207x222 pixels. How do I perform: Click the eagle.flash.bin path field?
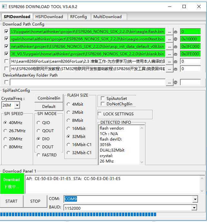click(x=88, y=31)
